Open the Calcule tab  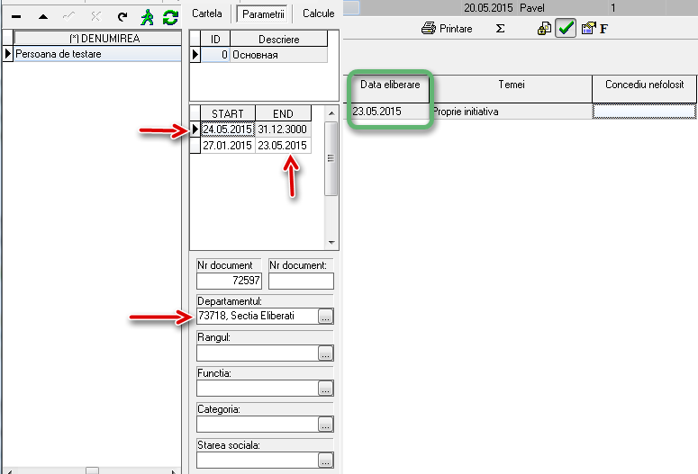pyautogui.click(x=318, y=13)
